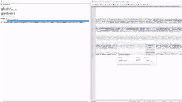Click the 'Zählen' button in Find dialog
Image resolution: width=182 pixels, height=102 pixels.
click(150, 47)
